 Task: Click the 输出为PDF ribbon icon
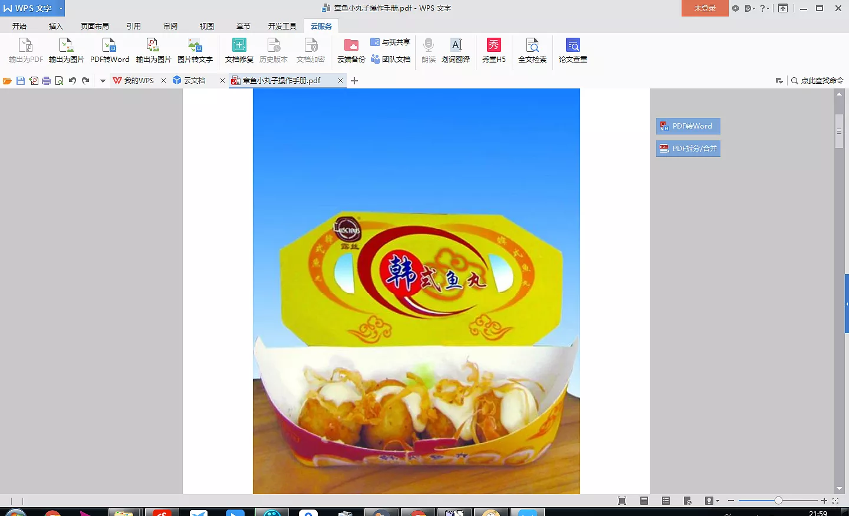pos(26,51)
